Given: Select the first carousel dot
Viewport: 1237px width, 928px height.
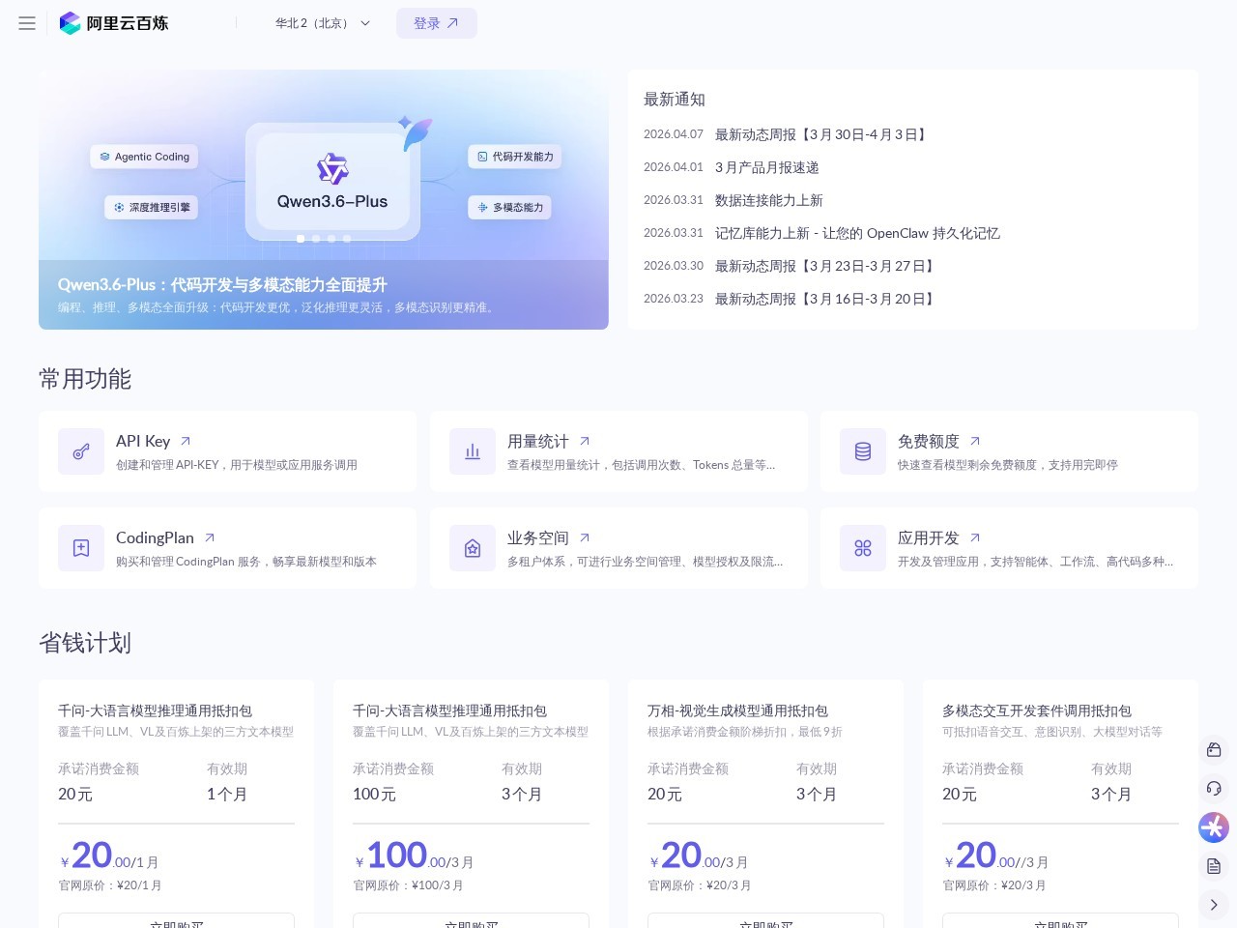Looking at the screenshot, I should [301, 238].
